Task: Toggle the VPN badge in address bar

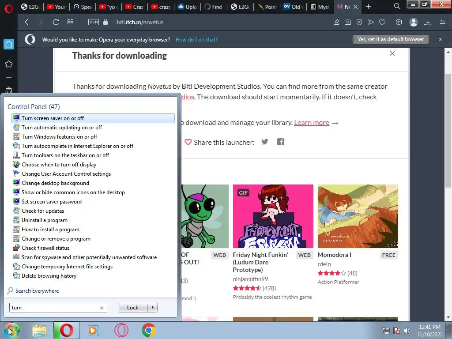Action: point(94,22)
